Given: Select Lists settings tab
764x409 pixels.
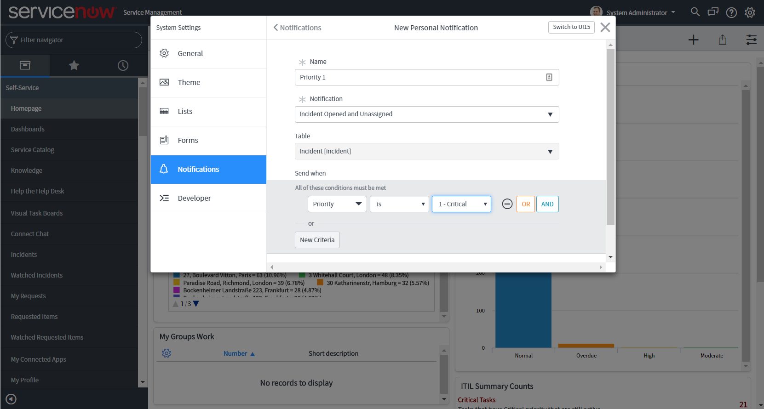Looking at the screenshot, I should point(208,111).
